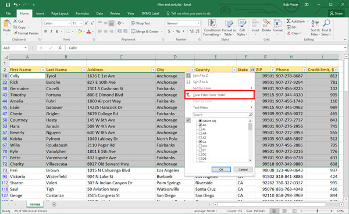Image resolution: width=349 pixels, height=214 pixels.
Task: Apply dollar Accounting Number Format
Action: tap(169, 31)
